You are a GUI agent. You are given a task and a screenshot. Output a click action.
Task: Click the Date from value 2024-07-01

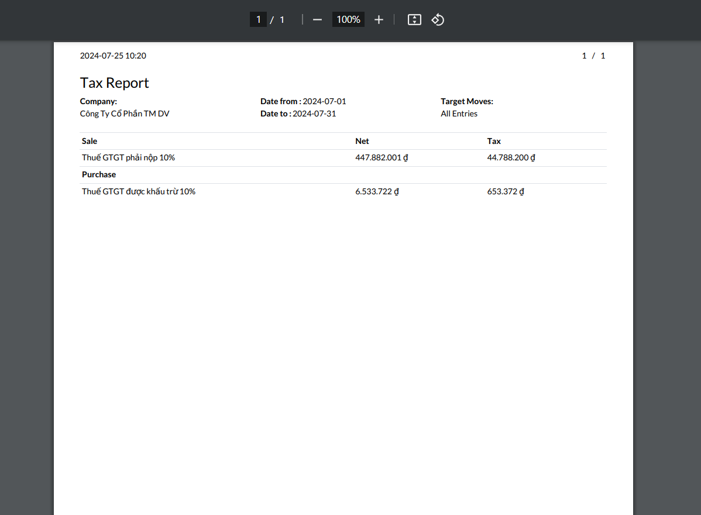[324, 101]
